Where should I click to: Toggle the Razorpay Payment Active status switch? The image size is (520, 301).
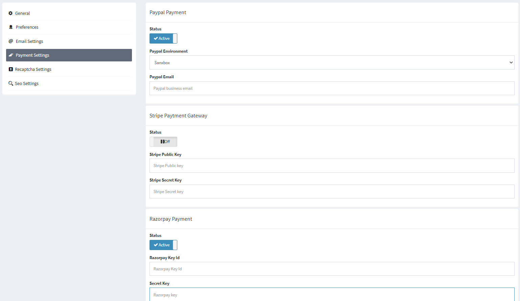coord(163,245)
